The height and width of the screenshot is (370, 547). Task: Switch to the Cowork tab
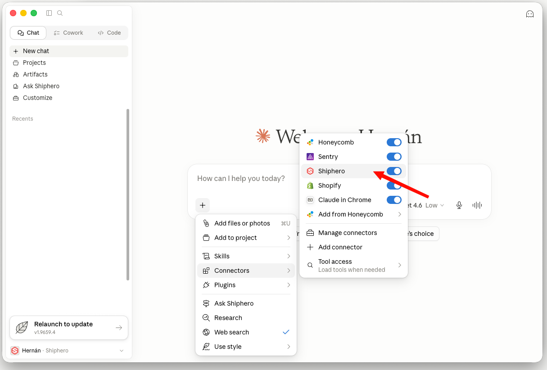point(68,33)
